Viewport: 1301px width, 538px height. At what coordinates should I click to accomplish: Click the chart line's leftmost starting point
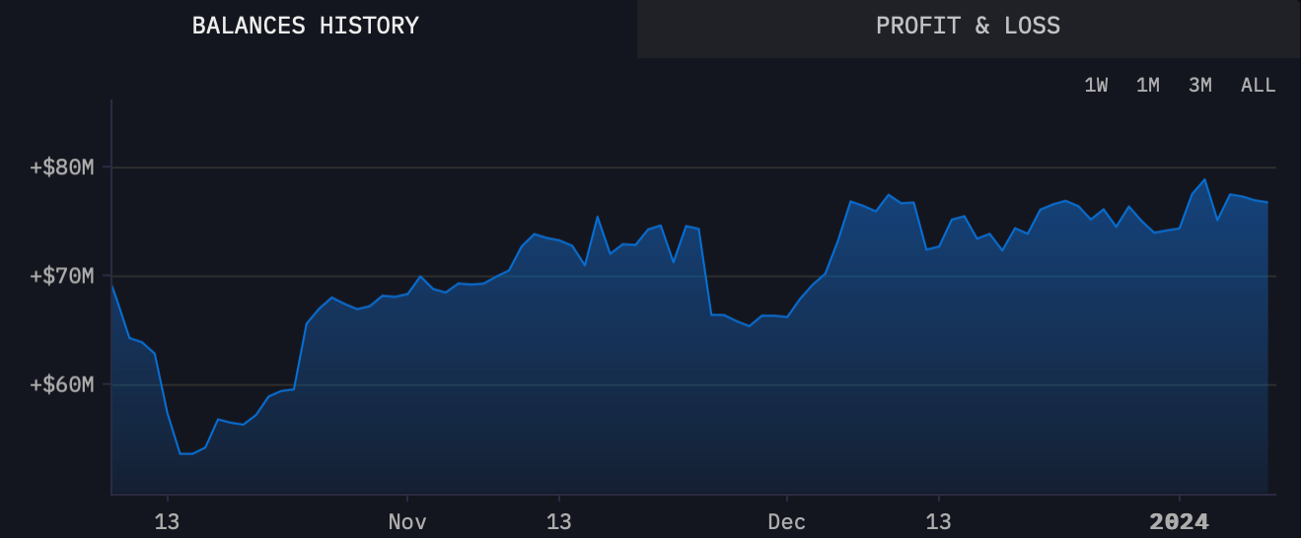click(x=111, y=285)
